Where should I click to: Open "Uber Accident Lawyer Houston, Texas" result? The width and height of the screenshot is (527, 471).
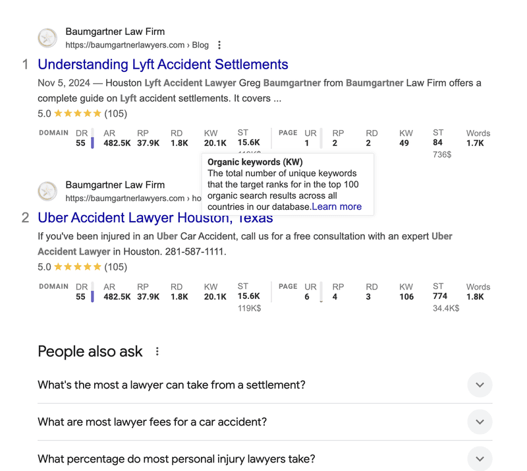point(155,218)
